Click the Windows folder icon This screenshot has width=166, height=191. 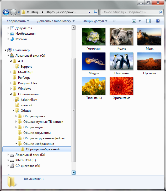click(x=15, y=89)
